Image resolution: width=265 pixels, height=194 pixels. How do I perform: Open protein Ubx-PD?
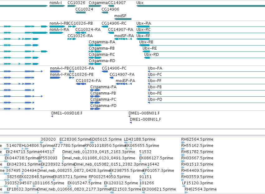tap(155, 100)
